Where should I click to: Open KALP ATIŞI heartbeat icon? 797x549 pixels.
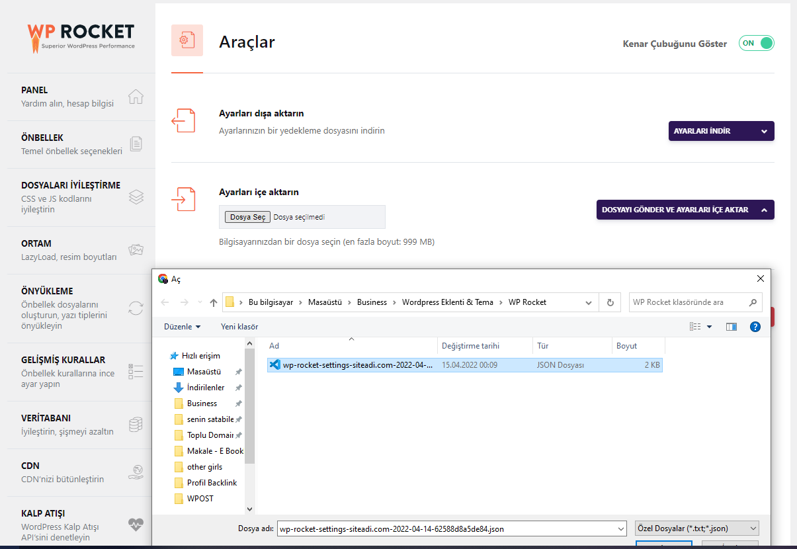click(136, 525)
